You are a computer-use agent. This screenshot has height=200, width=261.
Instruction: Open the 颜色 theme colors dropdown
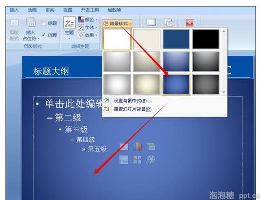(87, 19)
